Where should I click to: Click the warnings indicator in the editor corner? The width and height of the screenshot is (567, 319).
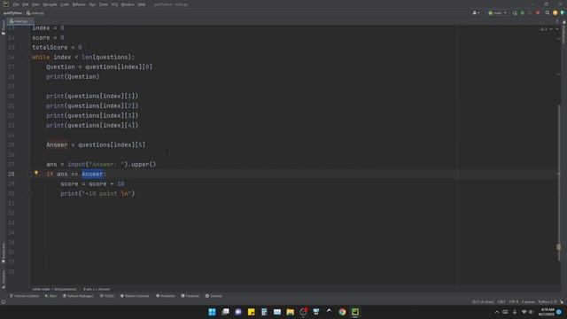pyautogui.click(x=544, y=29)
